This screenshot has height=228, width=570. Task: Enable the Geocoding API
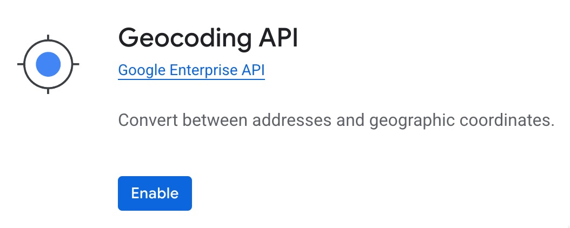coord(155,193)
